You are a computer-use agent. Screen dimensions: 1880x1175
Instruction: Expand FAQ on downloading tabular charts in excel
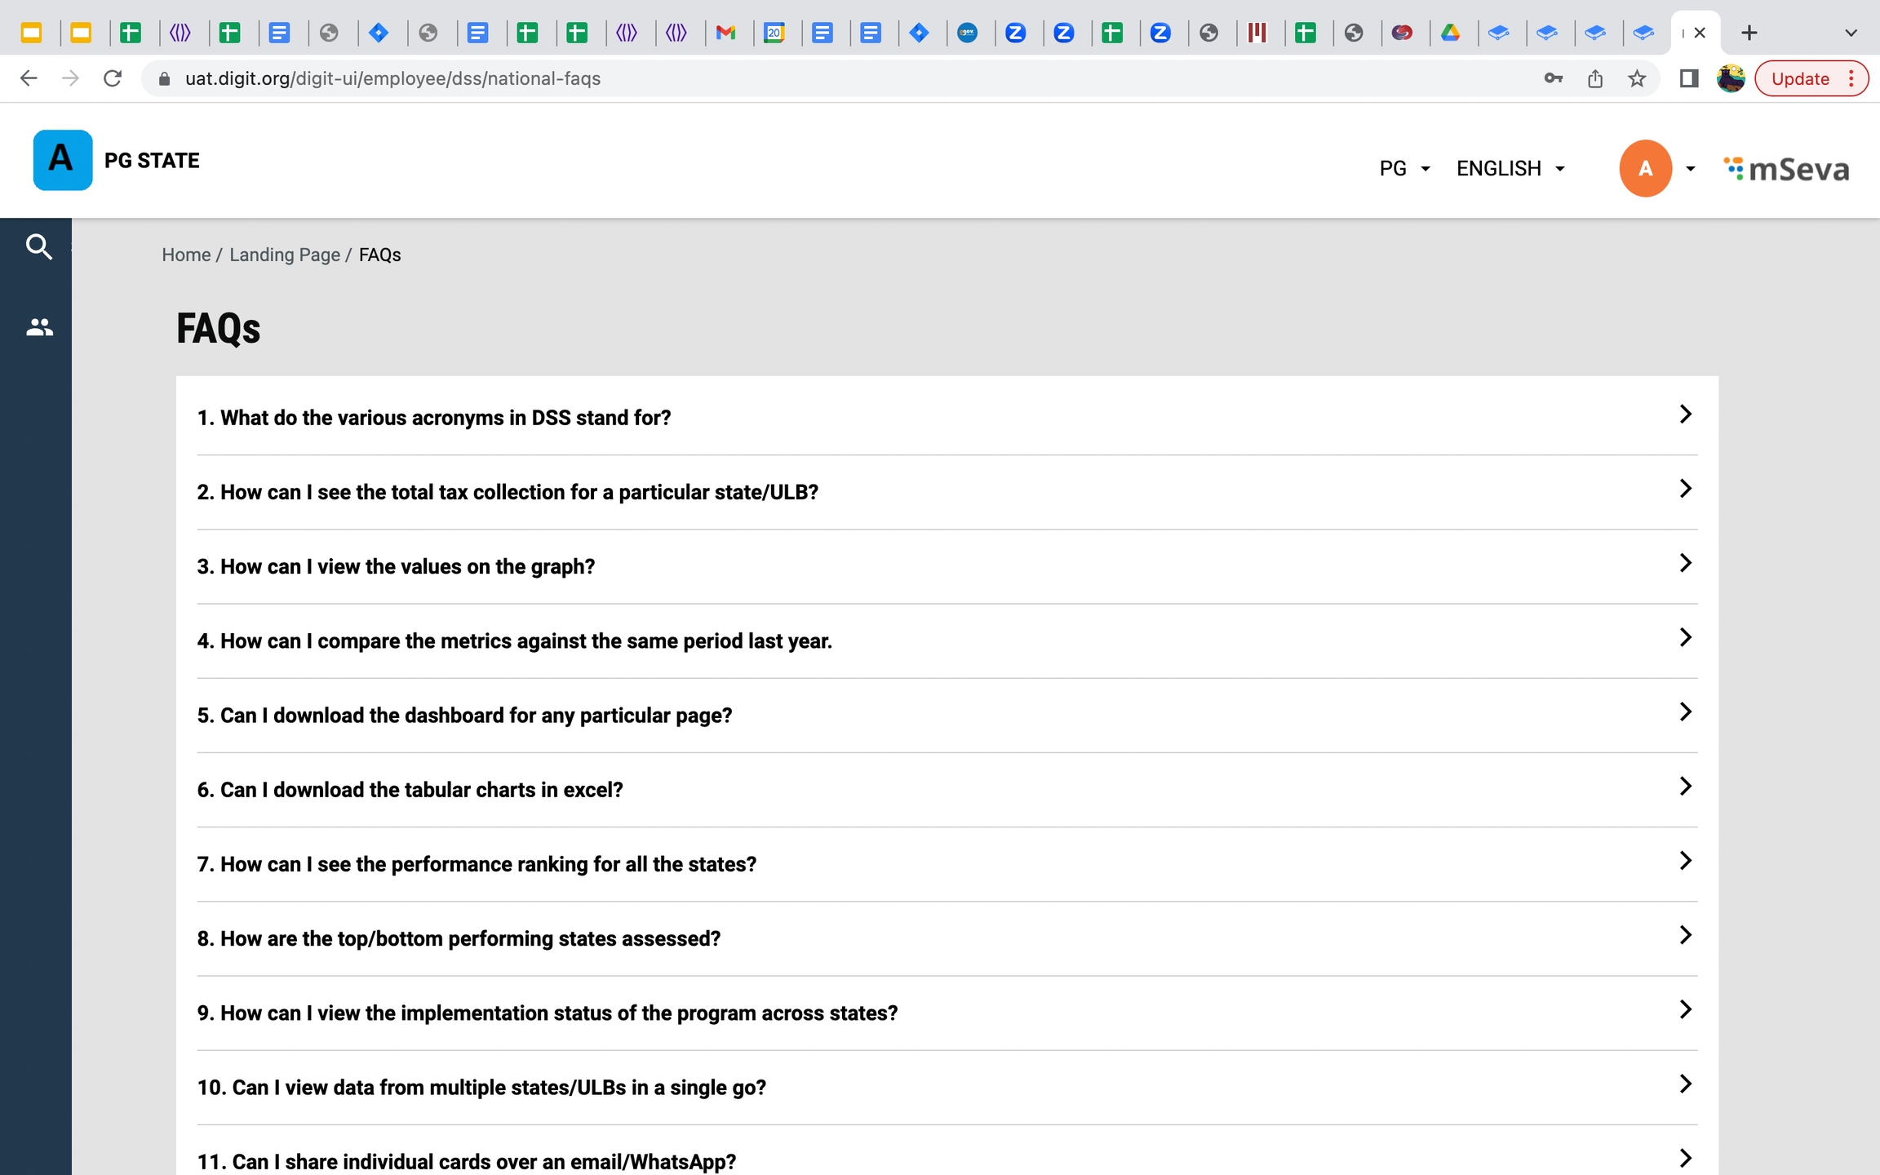coord(947,789)
